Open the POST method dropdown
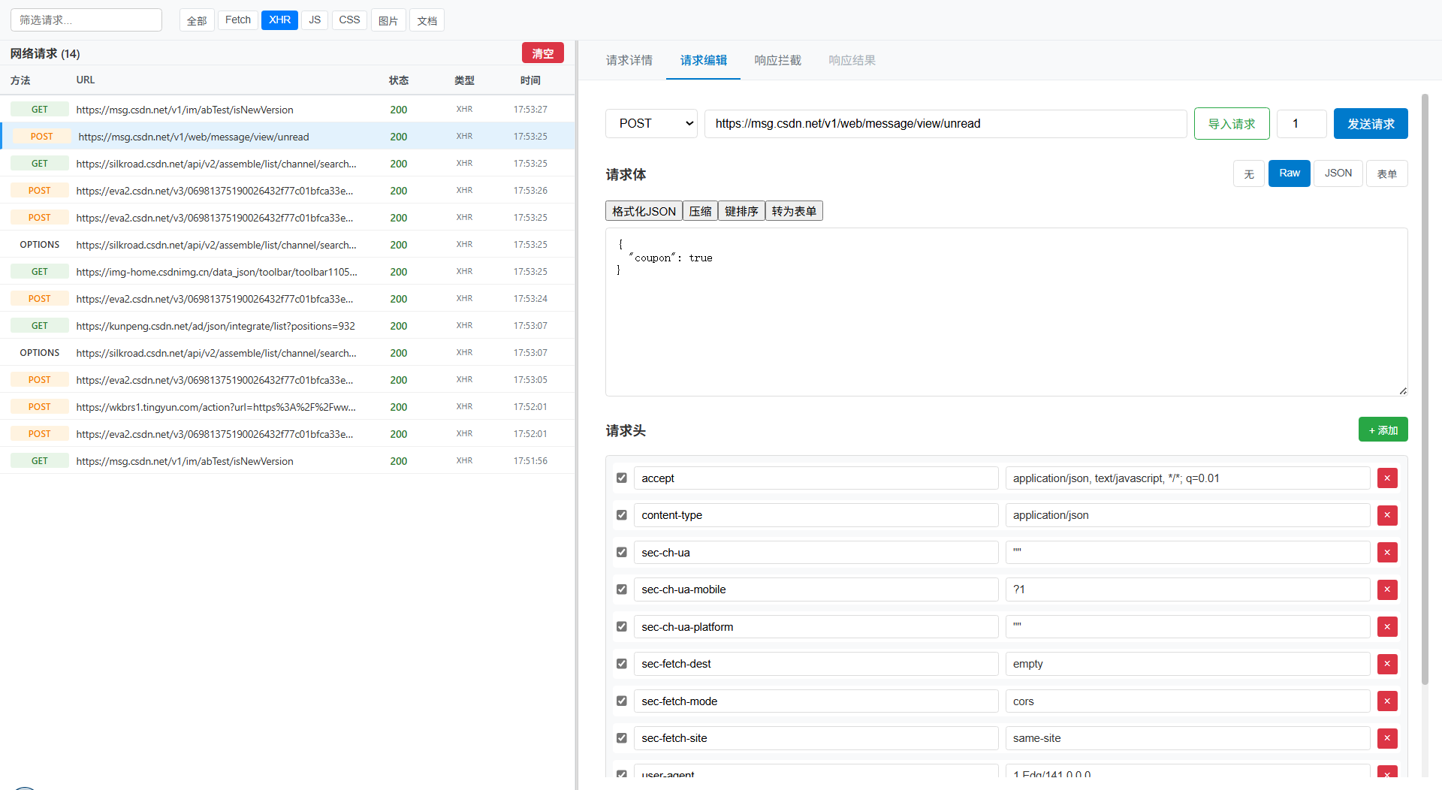1442x790 pixels. (x=651, y=124)
